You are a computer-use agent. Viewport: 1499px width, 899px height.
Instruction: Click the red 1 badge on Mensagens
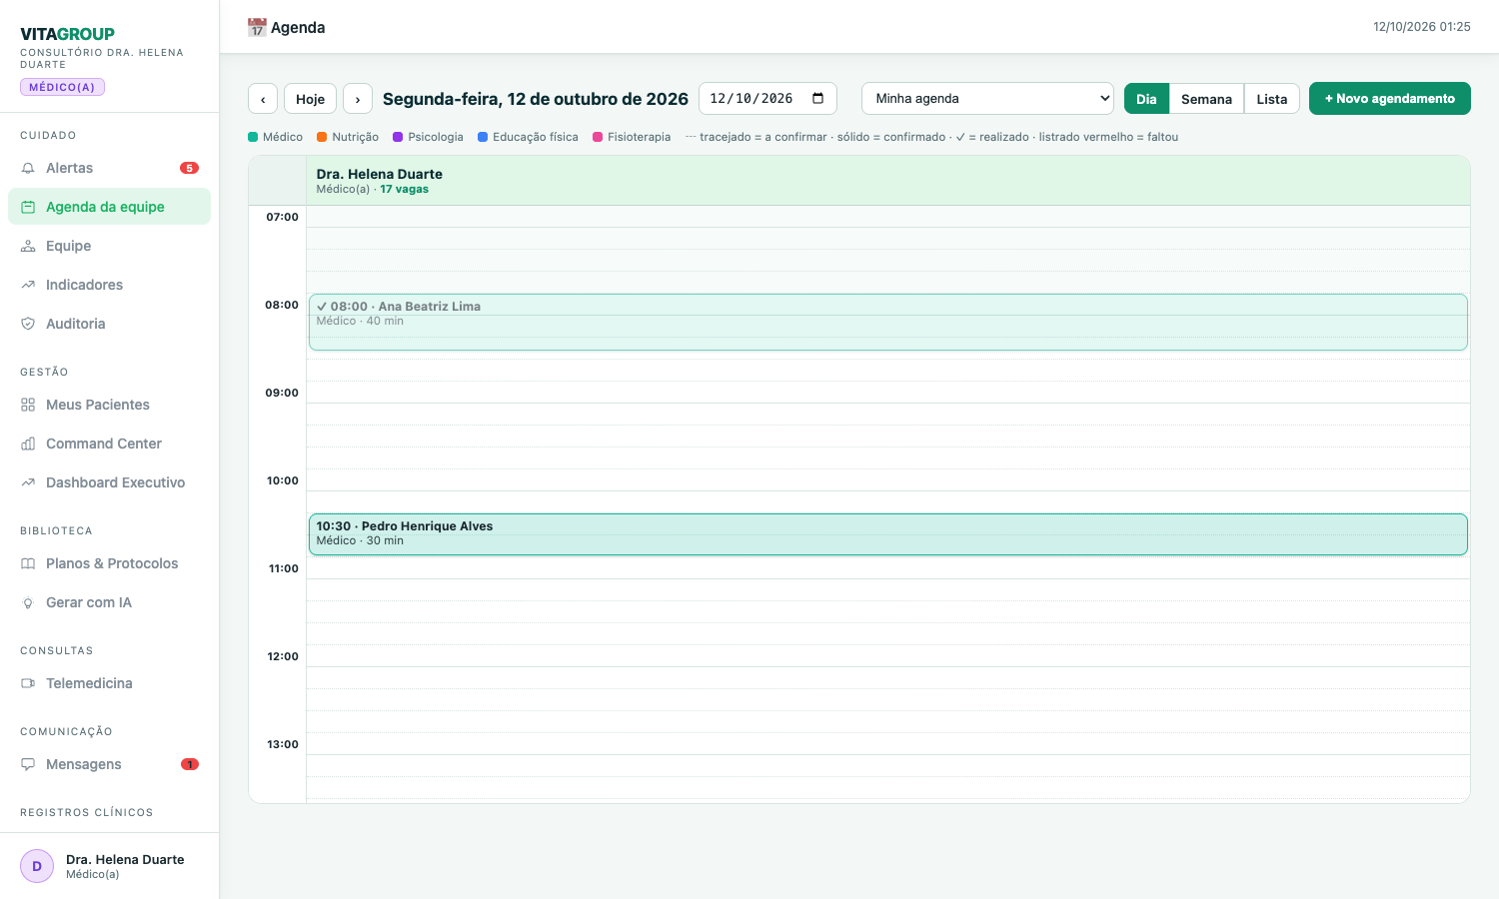189,764
